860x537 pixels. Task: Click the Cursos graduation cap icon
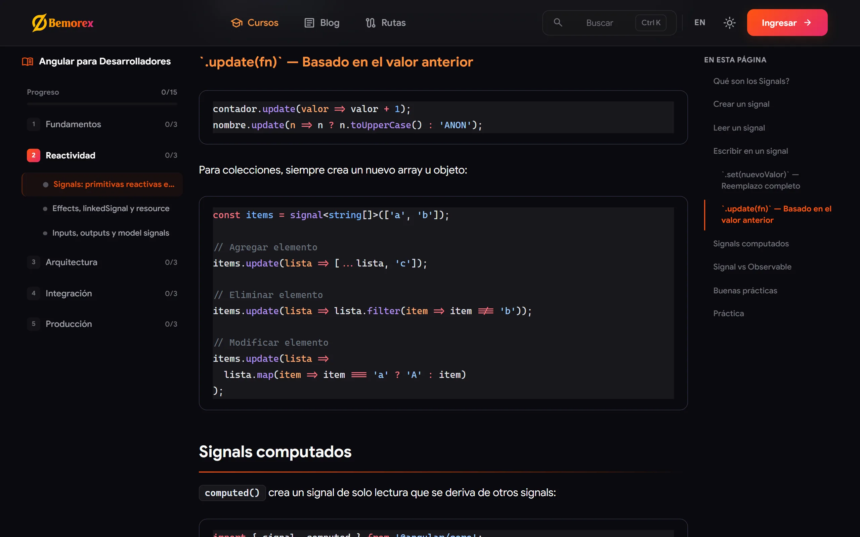(237, 23)
